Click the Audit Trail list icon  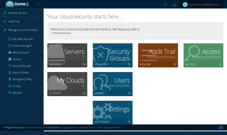click(x=5, y=22)
